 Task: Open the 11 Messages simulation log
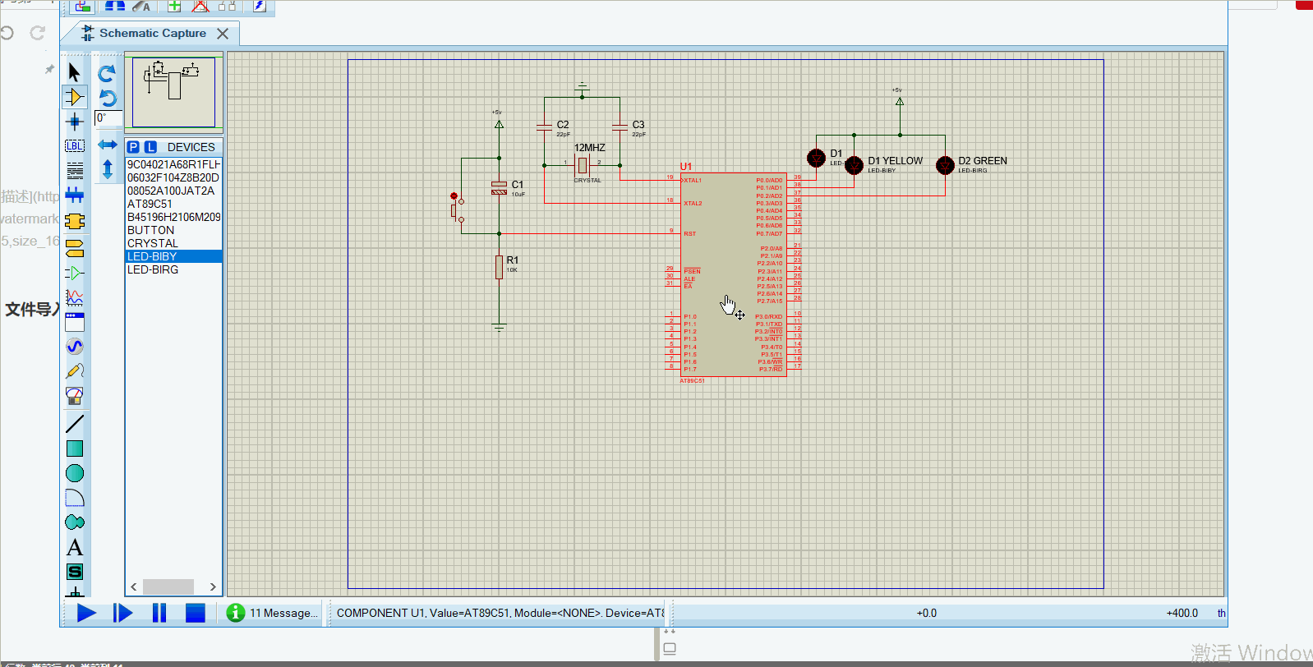[272, 613]
